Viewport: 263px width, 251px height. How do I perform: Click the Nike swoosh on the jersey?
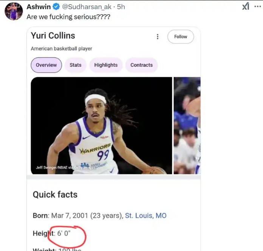(x=86, y=137)
